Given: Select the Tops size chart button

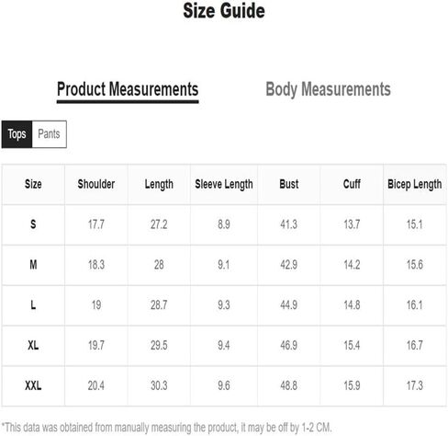Looking at the screenshot, I should [x=17, y=134].
